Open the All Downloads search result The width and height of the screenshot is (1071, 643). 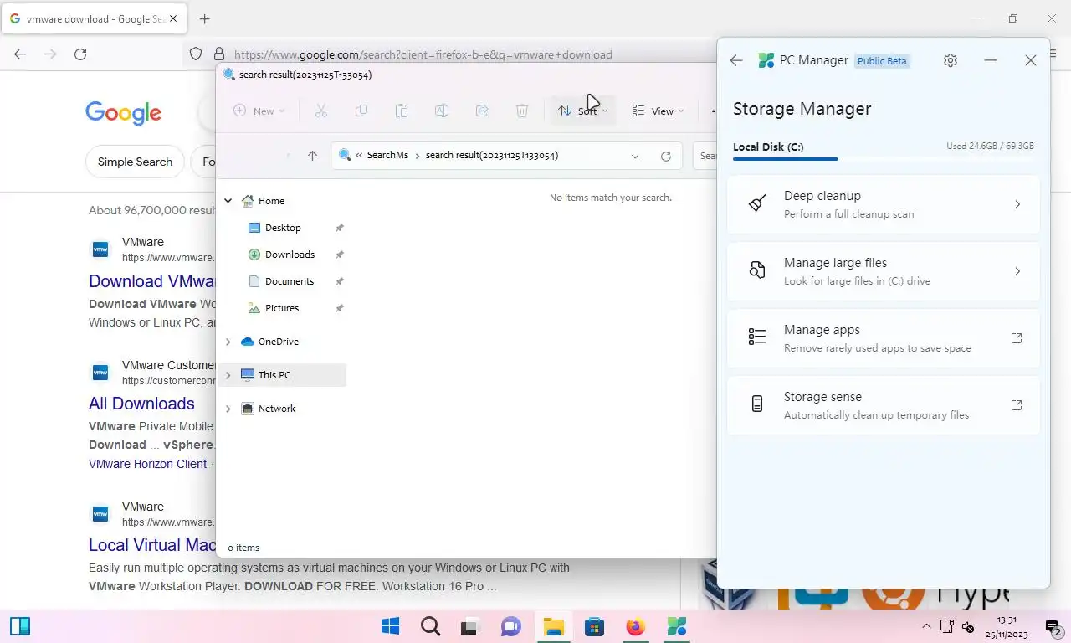(141, 404)
